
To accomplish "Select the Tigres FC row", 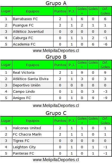I will (x=56, y=141).
